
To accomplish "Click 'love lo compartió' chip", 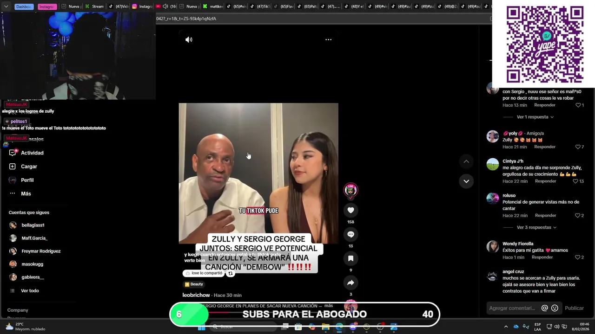I will coord(204,273).
